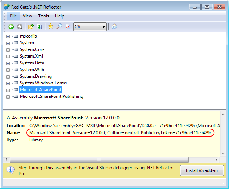Minimize the Reflector window
Screen dimensions: 229x189
tap(195, 7)
